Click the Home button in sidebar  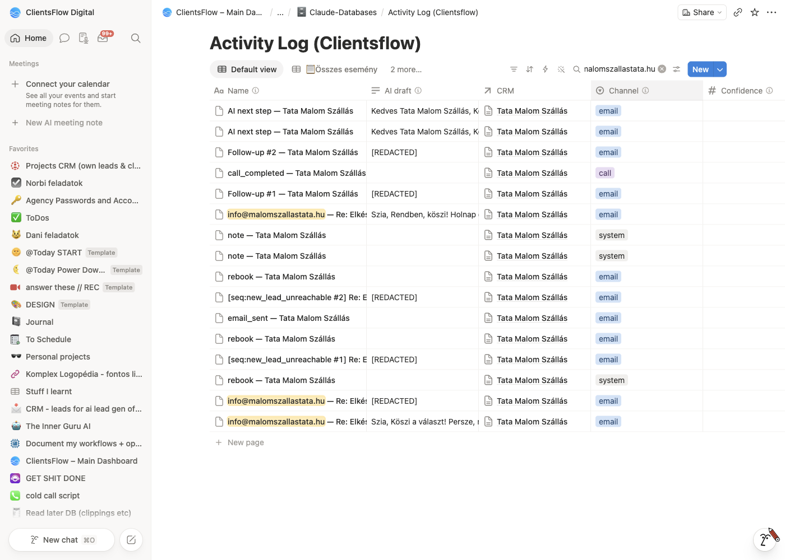coord(29,38)
